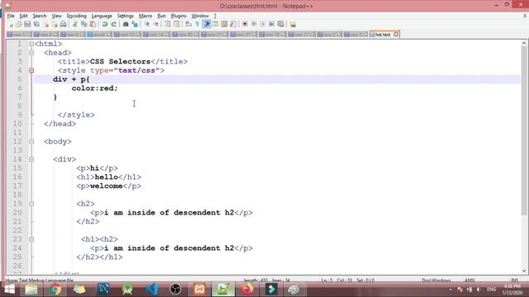Collapse the div fold marker on line 14
529x297 pixels.
coord(31,159)
